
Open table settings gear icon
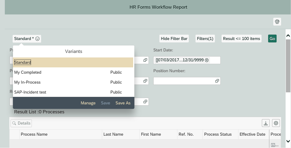tap(276, 123)
